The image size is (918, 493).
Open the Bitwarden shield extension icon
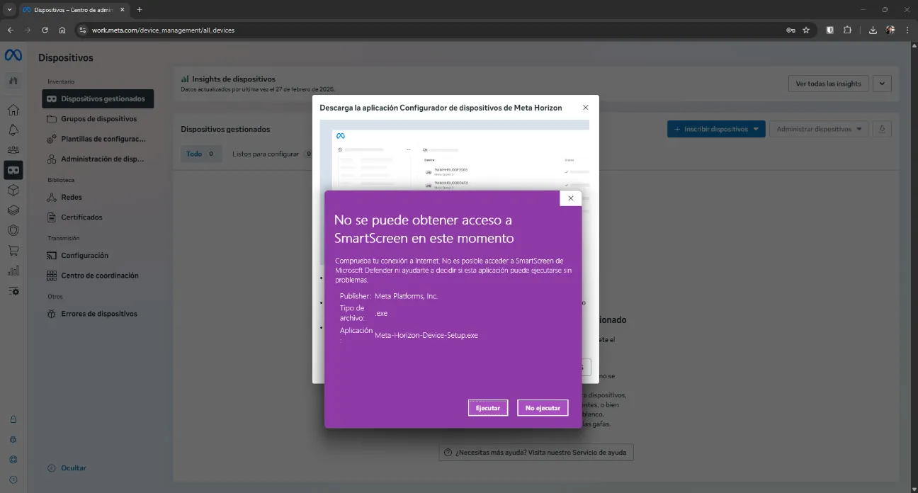click(x=830, y=30)
